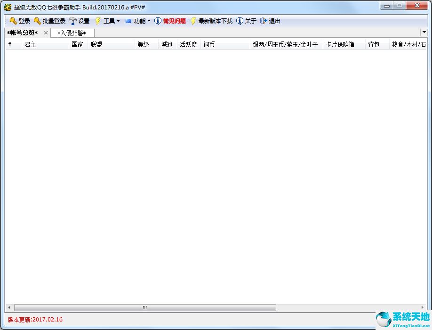The width and height of the screenshot is (432, 330).
Task: Click the 关于 info icon
Action: point(240,21)
